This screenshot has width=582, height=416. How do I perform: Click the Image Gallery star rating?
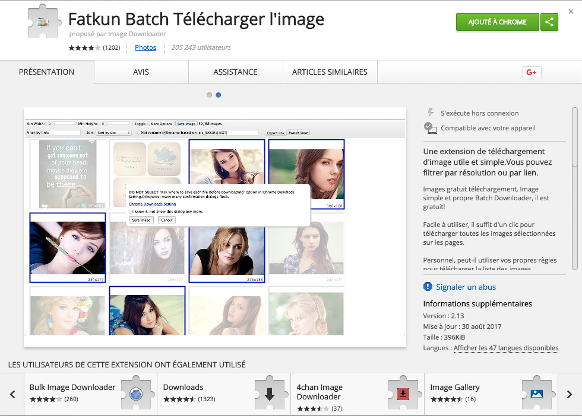(x=447, y=399)
